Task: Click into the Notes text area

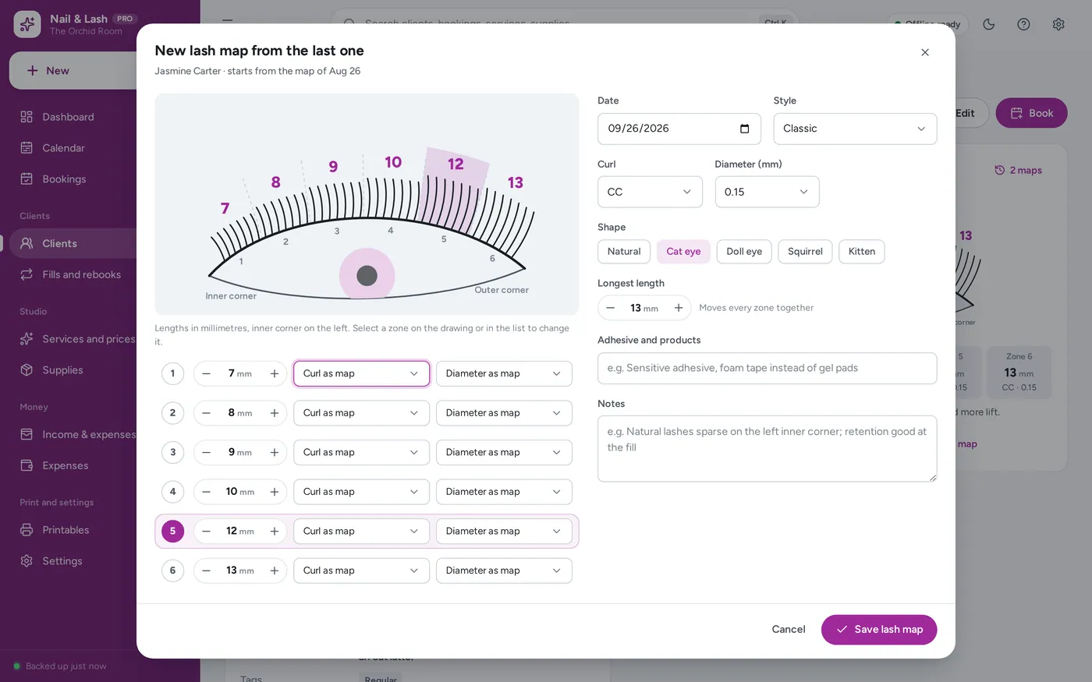Action: click(767, 448)
